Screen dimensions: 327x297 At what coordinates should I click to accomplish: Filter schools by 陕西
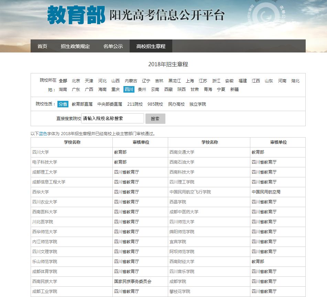(182, 90)
